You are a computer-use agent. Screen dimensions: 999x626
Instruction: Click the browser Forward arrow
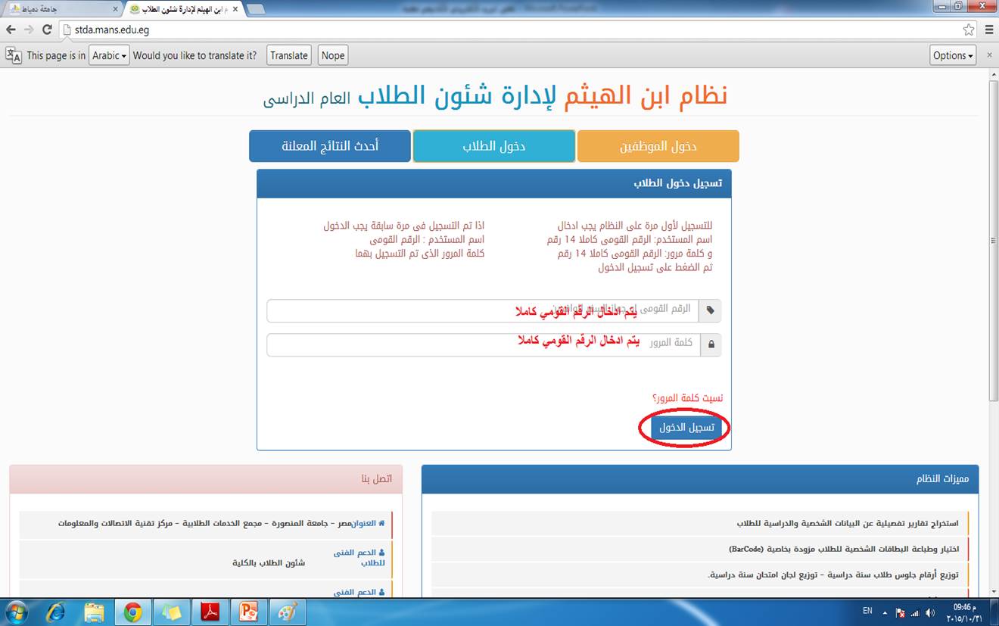[29, 30]
